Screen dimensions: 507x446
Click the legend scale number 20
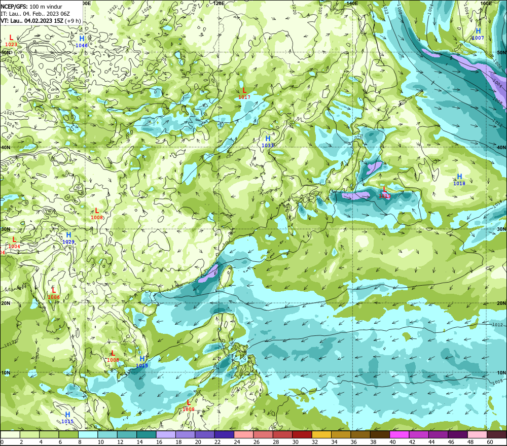point(198,442)
